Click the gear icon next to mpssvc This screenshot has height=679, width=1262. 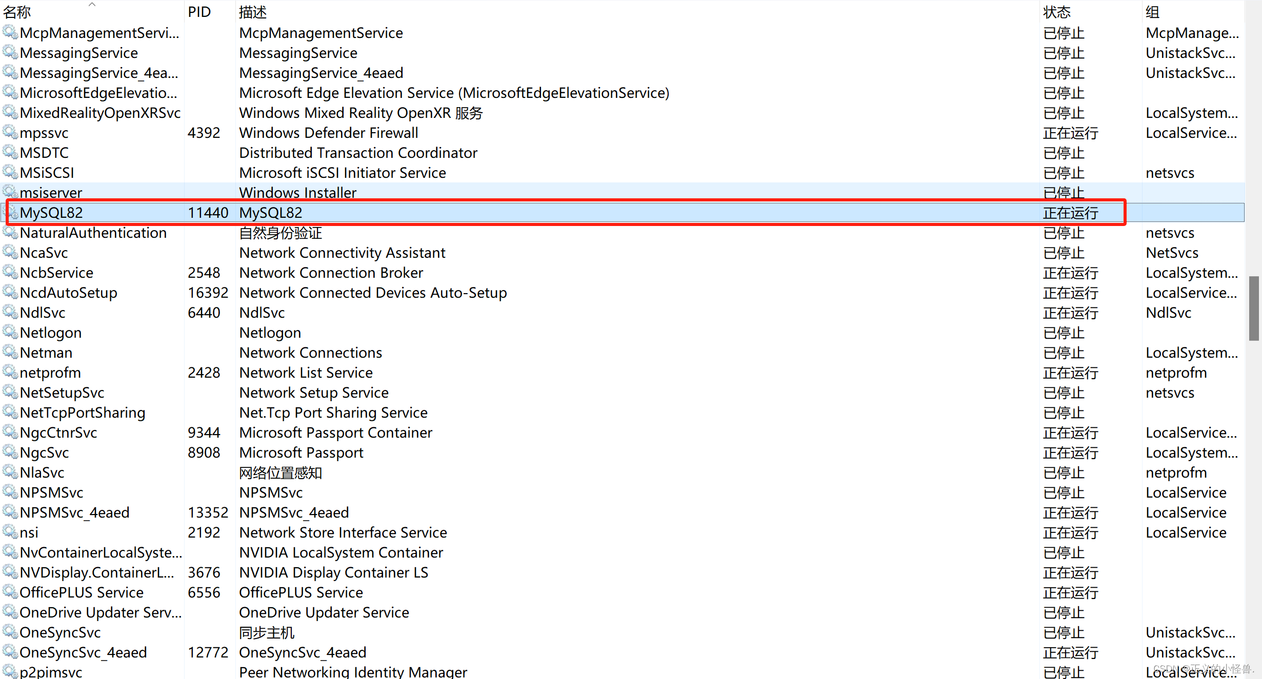point(10,132)
